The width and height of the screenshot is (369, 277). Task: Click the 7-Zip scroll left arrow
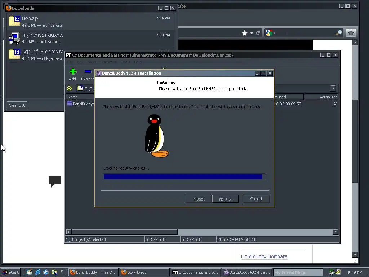[69, 232]
